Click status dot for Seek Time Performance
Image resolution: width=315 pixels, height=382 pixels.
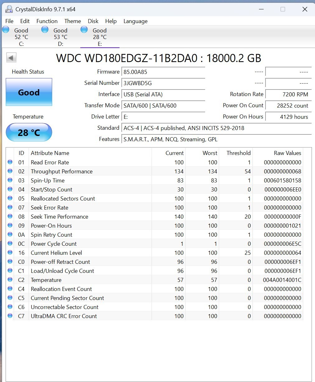tap(10, 216)
